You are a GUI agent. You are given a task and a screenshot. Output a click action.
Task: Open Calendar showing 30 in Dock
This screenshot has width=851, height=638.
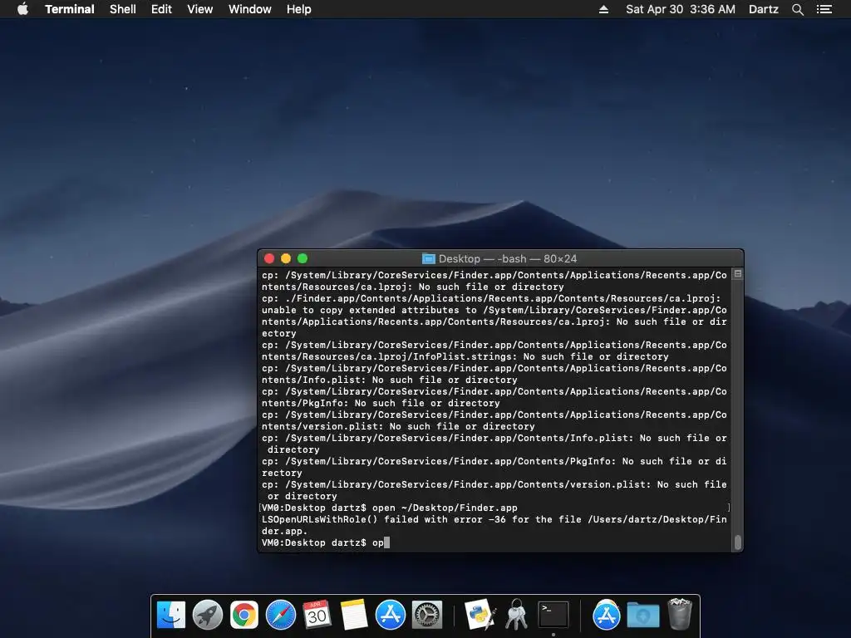[x=317, y=616]
